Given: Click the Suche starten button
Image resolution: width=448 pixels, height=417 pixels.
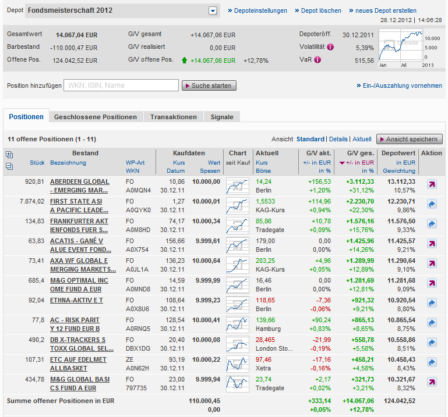Looking at the screenshot, I should coord(209,85).
